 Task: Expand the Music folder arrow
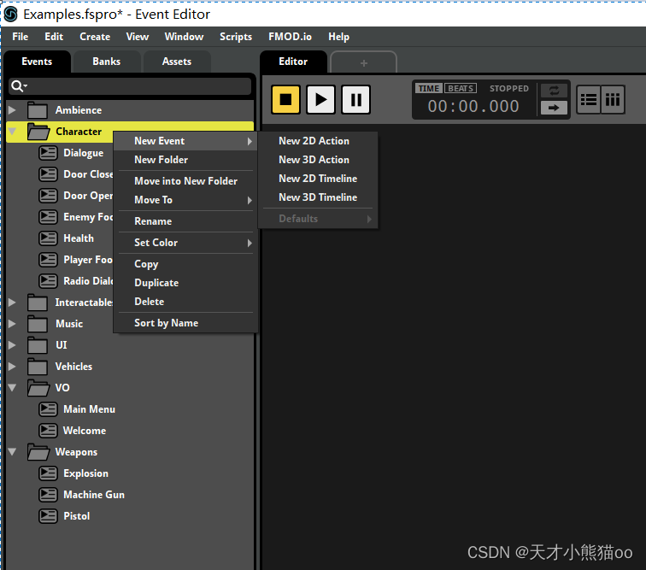coord(12,324)
